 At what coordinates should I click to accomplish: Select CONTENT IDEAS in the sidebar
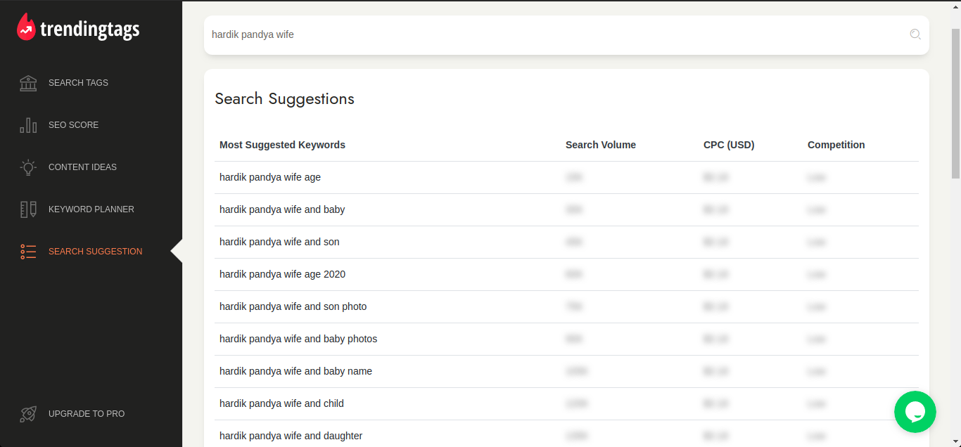(x=82, y=167)
